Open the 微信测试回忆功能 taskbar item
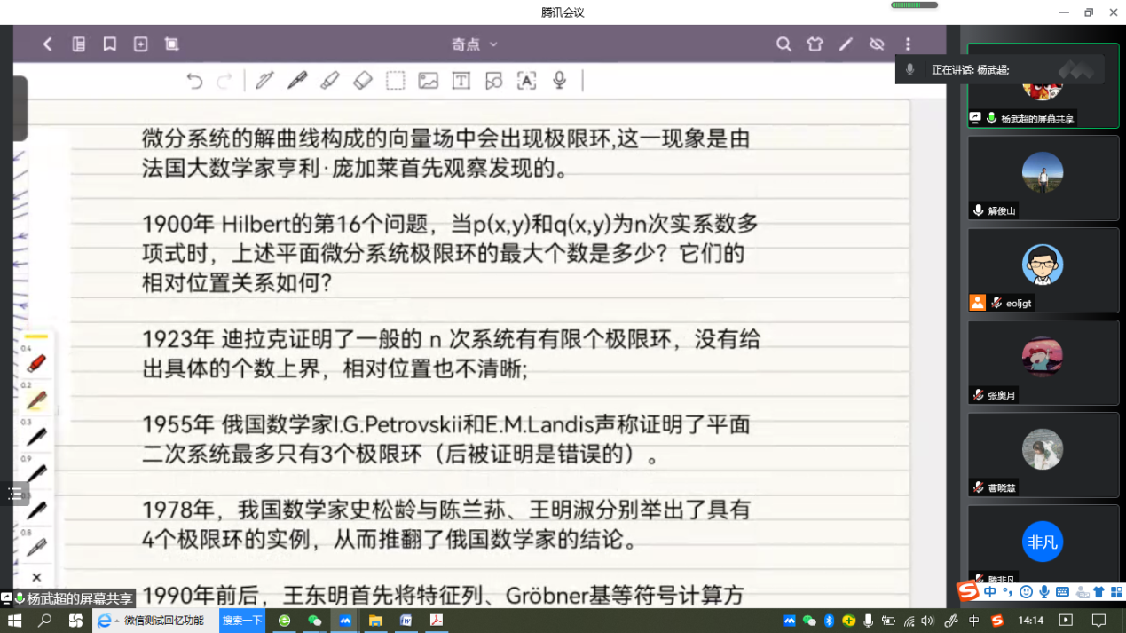Viewport: 1126px width, 633px height. (x=154, y=621)
